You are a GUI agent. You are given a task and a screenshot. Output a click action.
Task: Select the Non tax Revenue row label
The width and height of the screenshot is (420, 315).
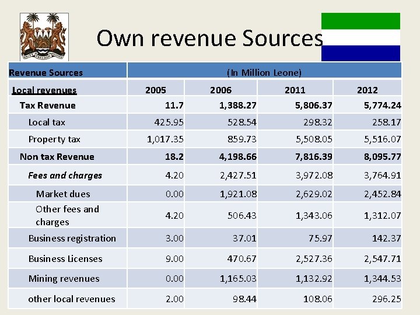coord(57,156)
